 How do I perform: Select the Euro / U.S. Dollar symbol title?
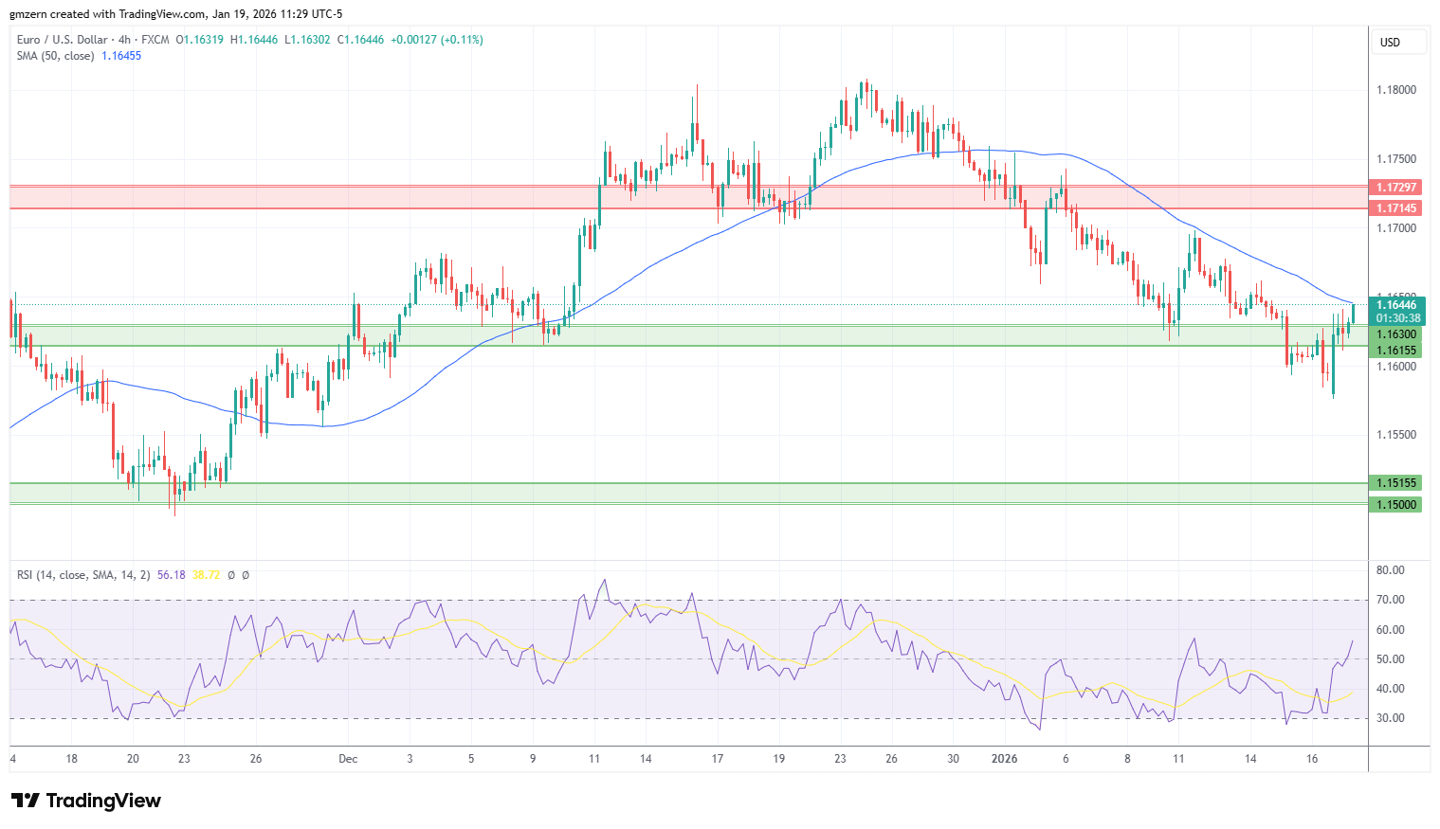(63, 40)
